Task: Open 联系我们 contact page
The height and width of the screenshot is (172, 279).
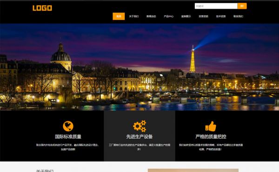Action: click(x=238, y=16)
